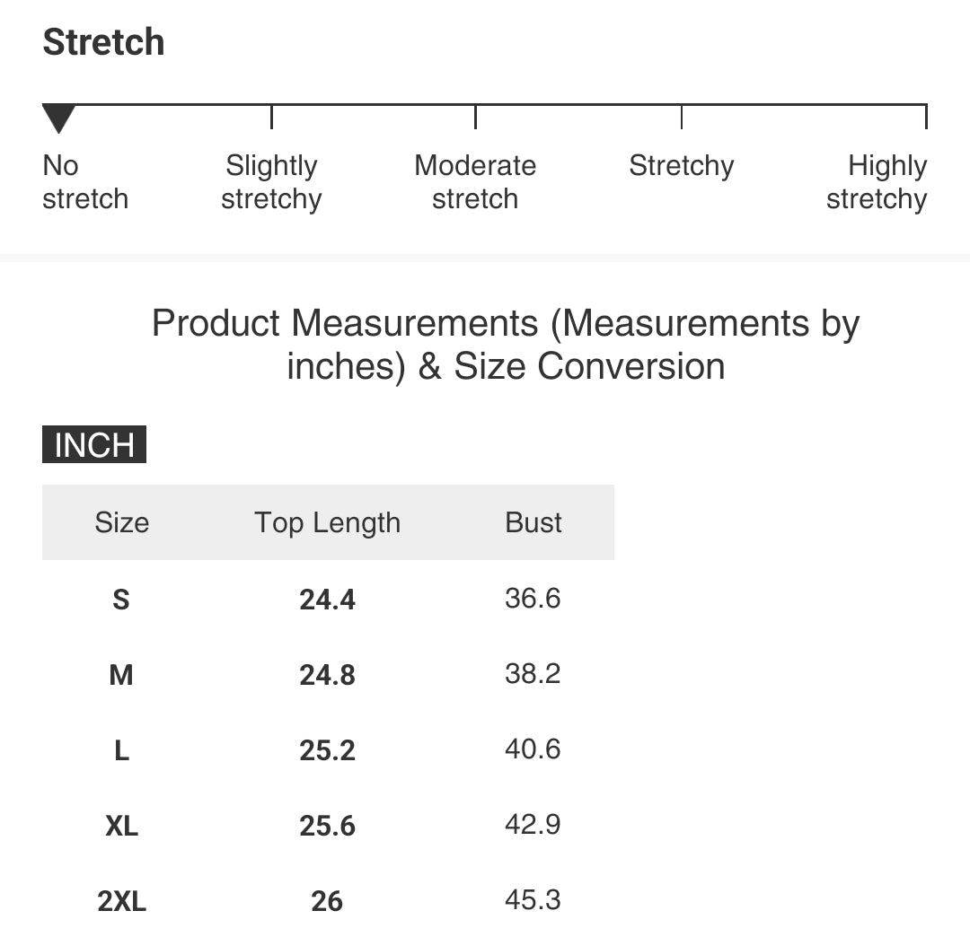Click top length value 24.4

click(x=327, y=600)
